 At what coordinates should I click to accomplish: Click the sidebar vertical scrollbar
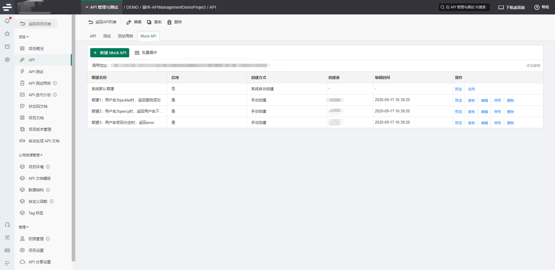(x=73, y=138)
